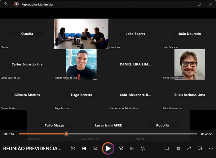Image resolution: width=216 pixels, height=158 pixels.
Task: Click the large Tiago Bezerra participant name
Action: [81, 95]
